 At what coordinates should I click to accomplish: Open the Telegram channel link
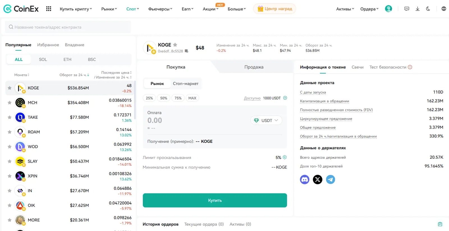[331, 179]
